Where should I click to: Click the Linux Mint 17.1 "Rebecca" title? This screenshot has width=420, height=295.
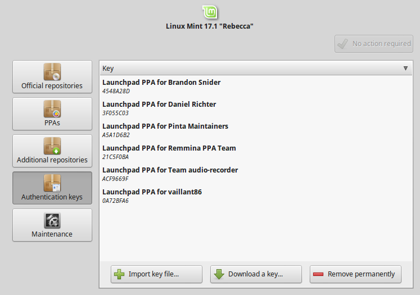pyautogui.click(x=210, y=26)
